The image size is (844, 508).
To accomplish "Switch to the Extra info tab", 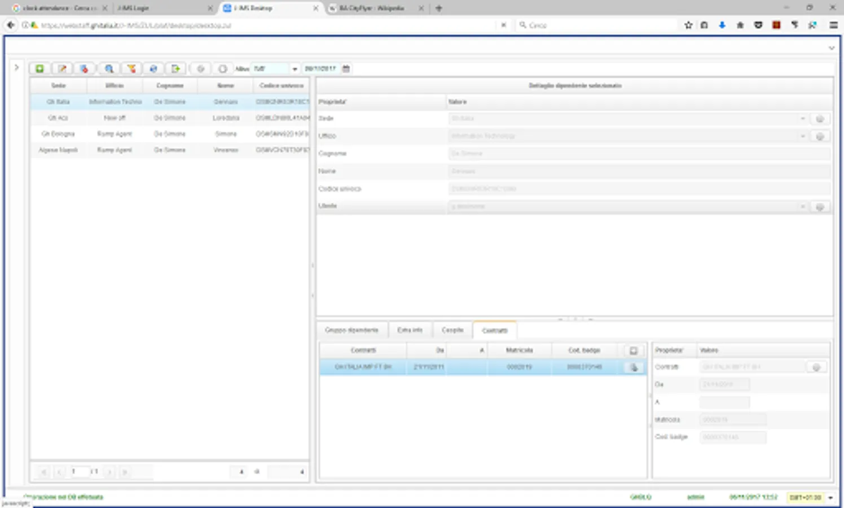I will point(410,330).
